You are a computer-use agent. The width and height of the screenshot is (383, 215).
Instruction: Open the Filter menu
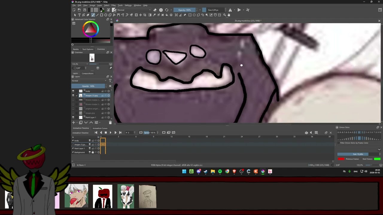point(114,5)
